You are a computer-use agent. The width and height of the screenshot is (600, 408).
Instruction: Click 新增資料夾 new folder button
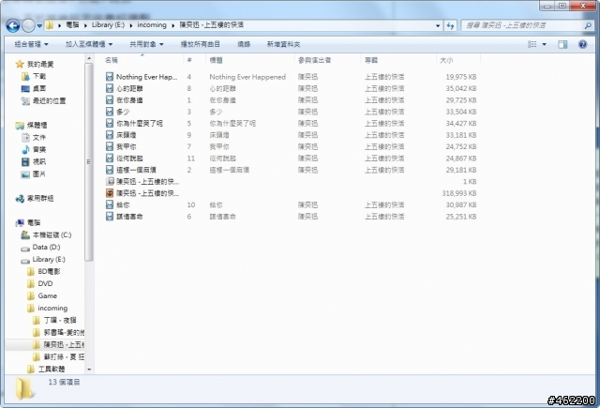[283, 44]
